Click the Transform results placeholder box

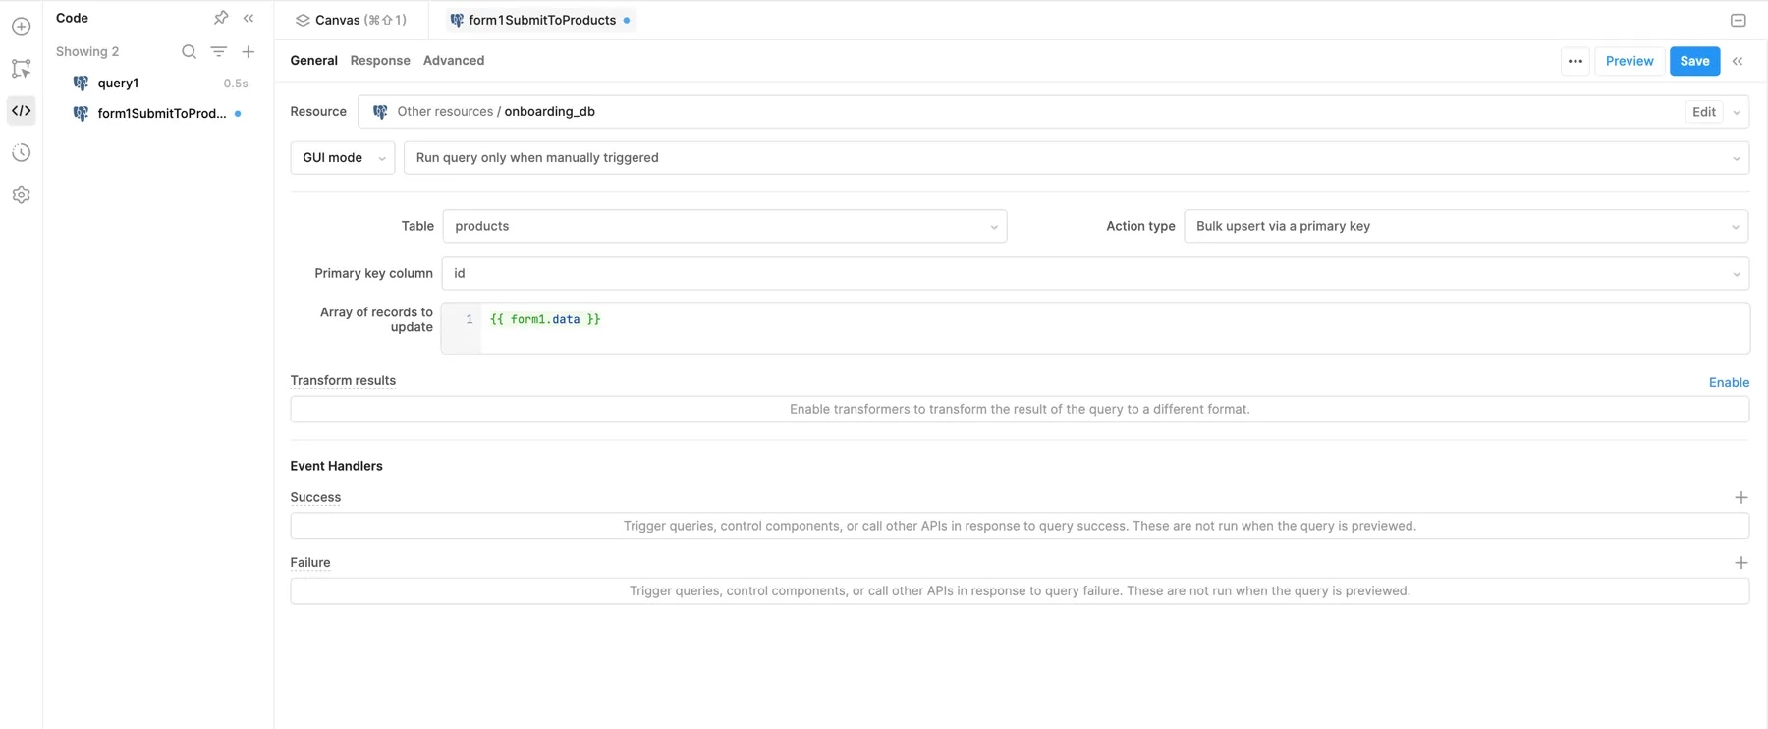(x=1020, y=409)
